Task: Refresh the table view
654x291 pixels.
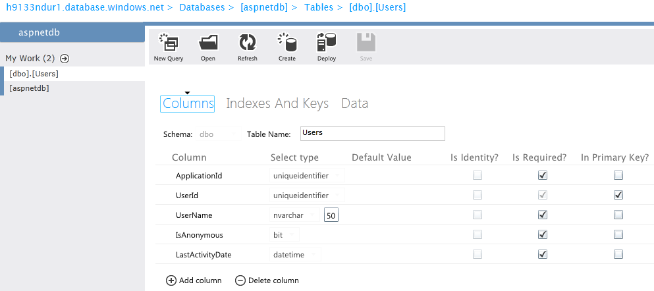Action: (247, 44)
